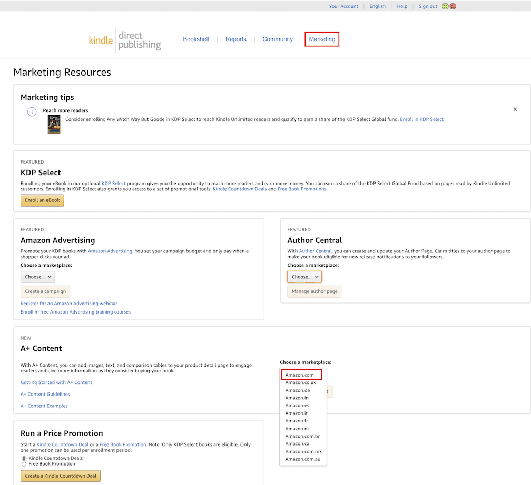Open Help in the top bar
531x485 pixels.
coord(402,6)
